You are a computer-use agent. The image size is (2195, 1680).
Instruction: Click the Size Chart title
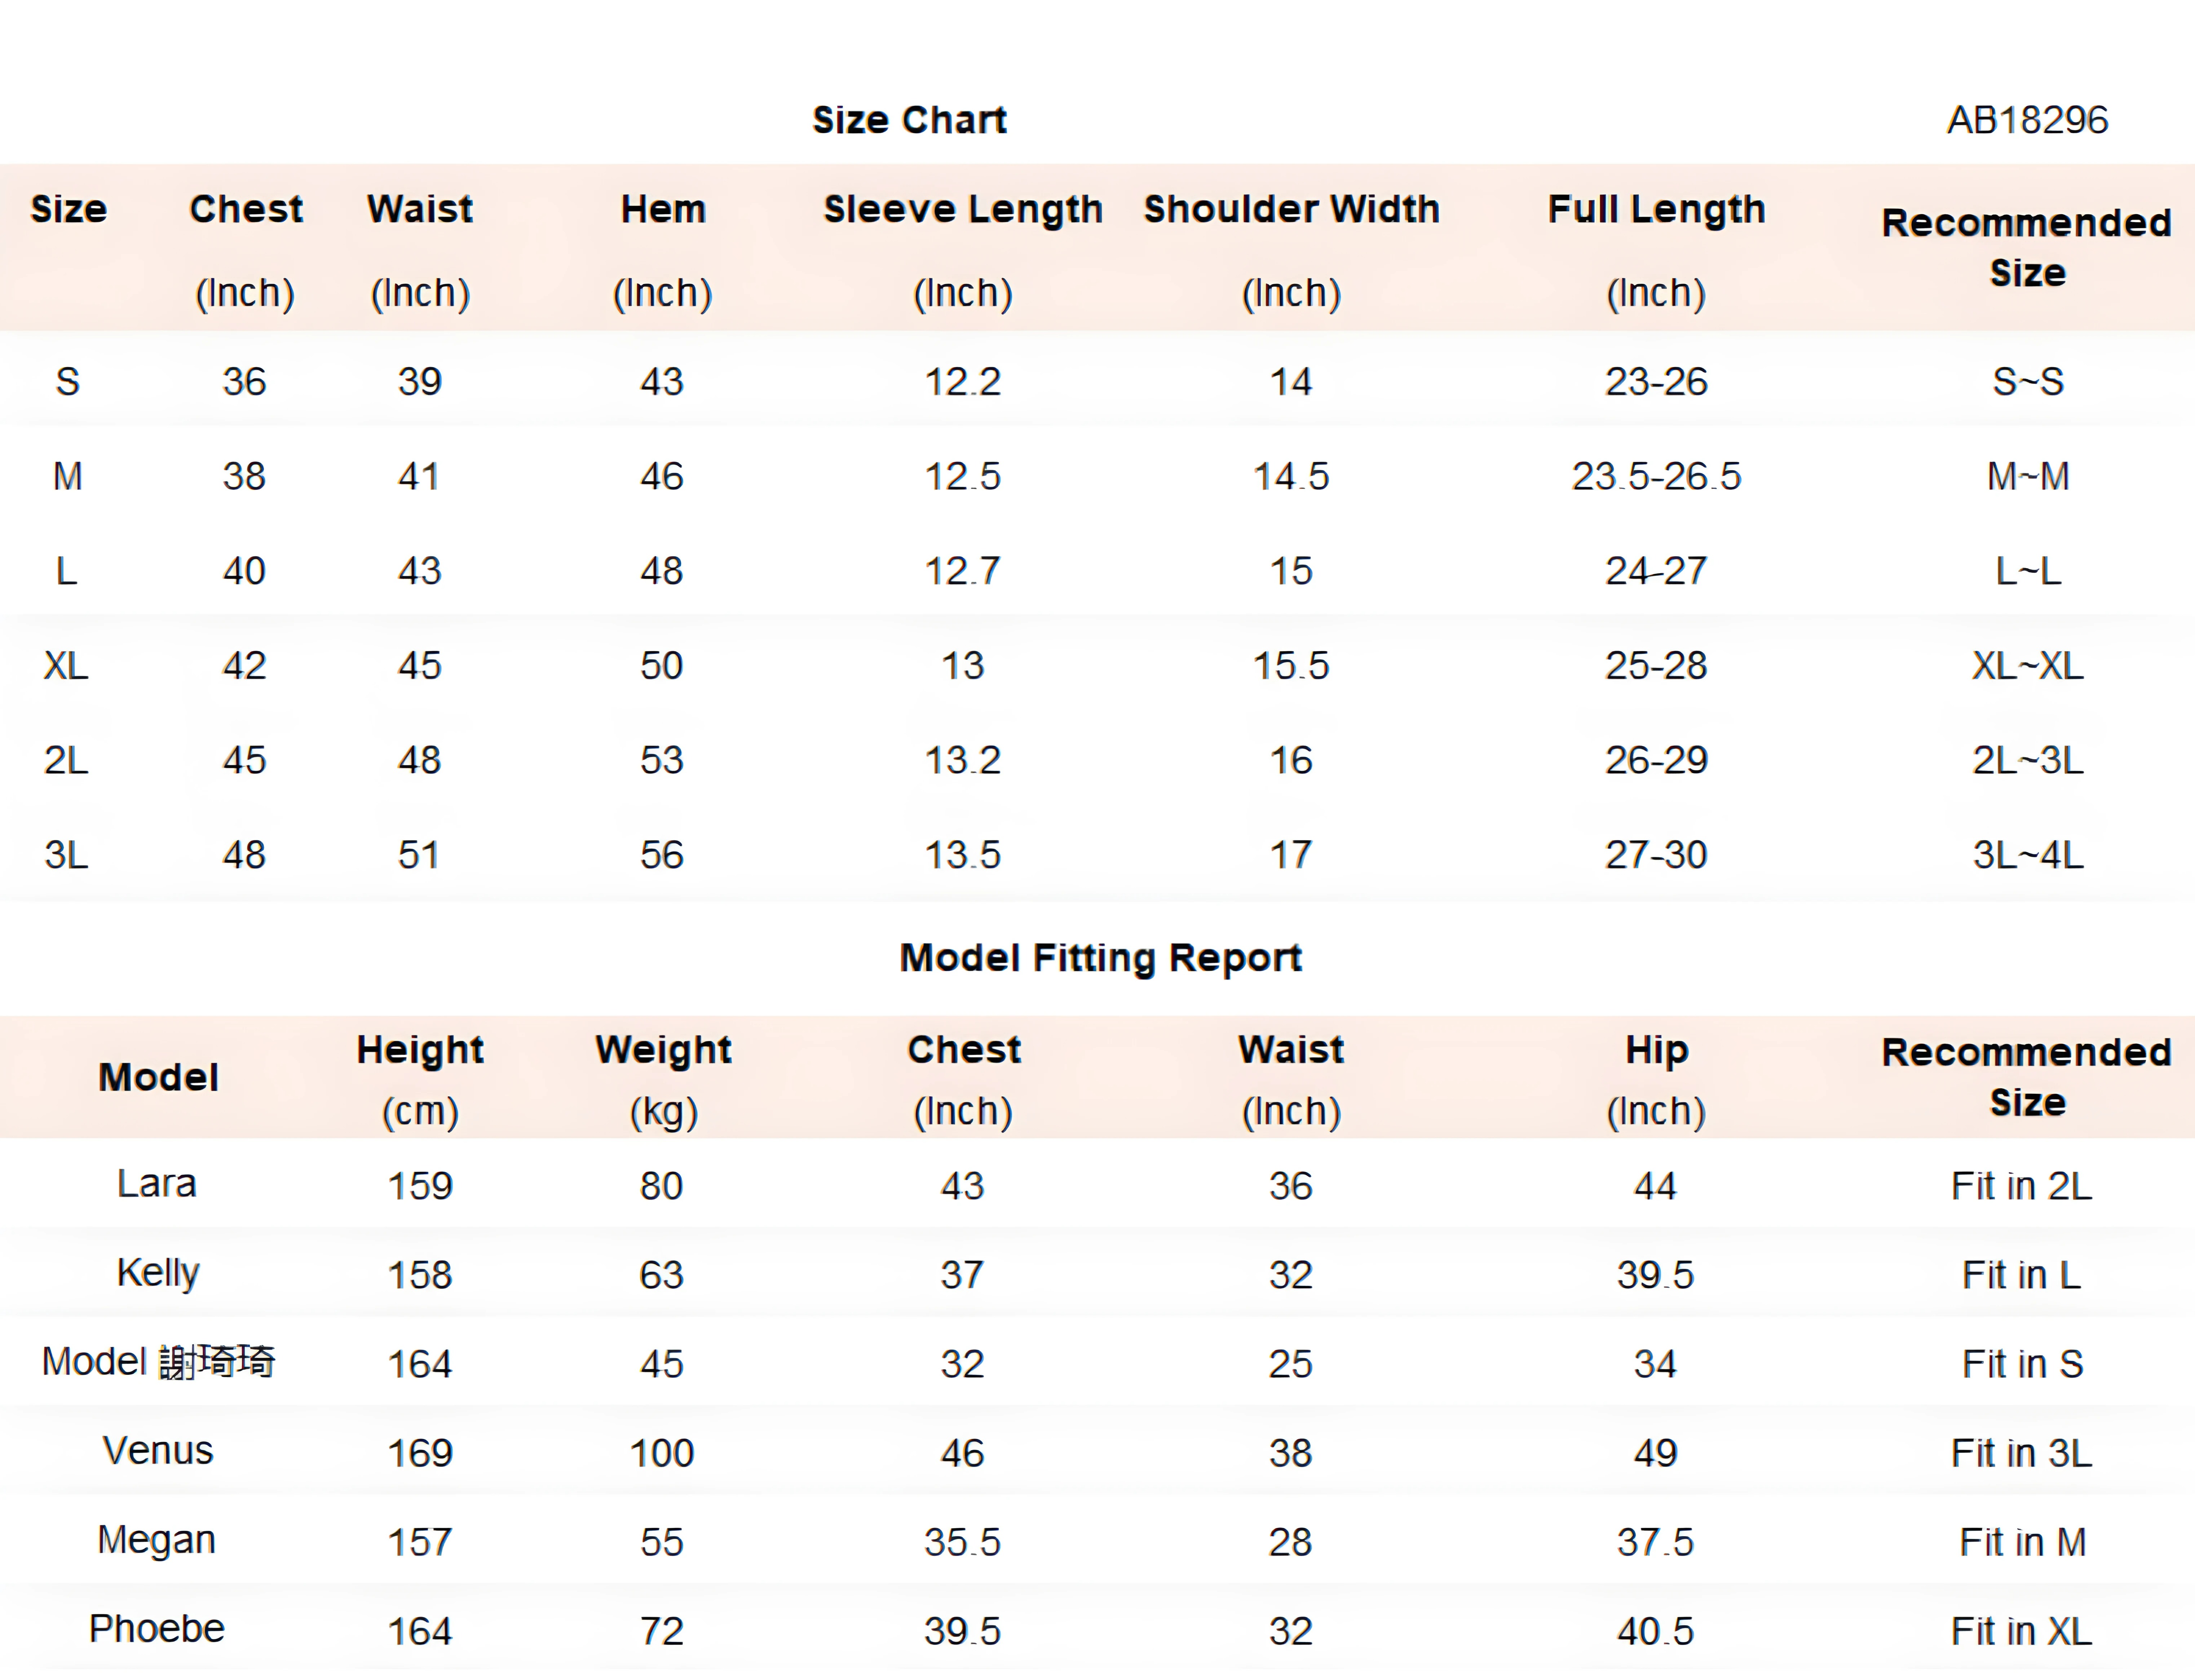(909, 120)
